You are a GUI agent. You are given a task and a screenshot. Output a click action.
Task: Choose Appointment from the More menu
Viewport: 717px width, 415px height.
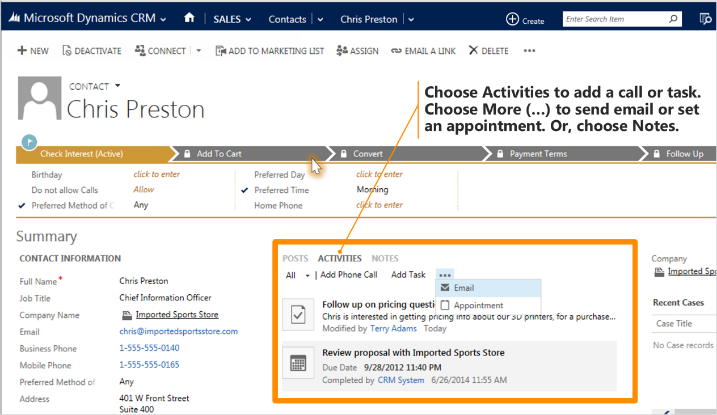coord(478,305)
